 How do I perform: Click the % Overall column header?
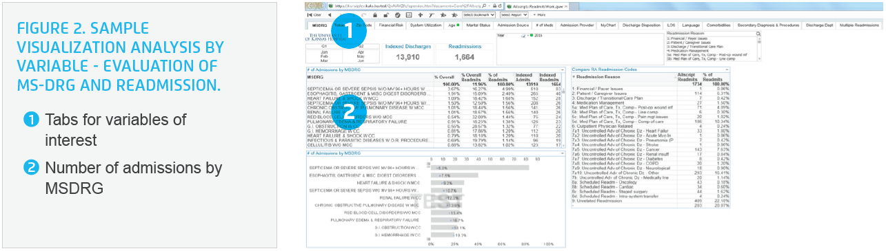click(x=444, y=76)
